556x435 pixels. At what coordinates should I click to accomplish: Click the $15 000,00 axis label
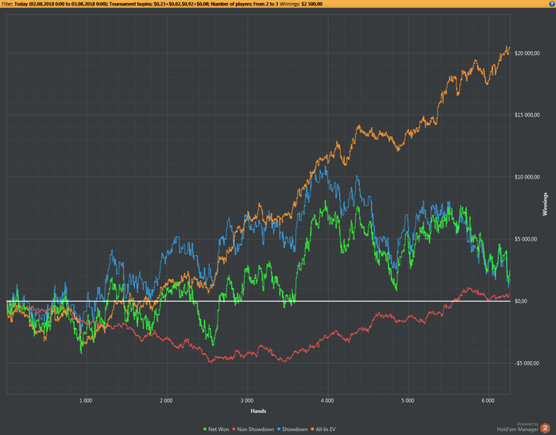tap(527, 115)
